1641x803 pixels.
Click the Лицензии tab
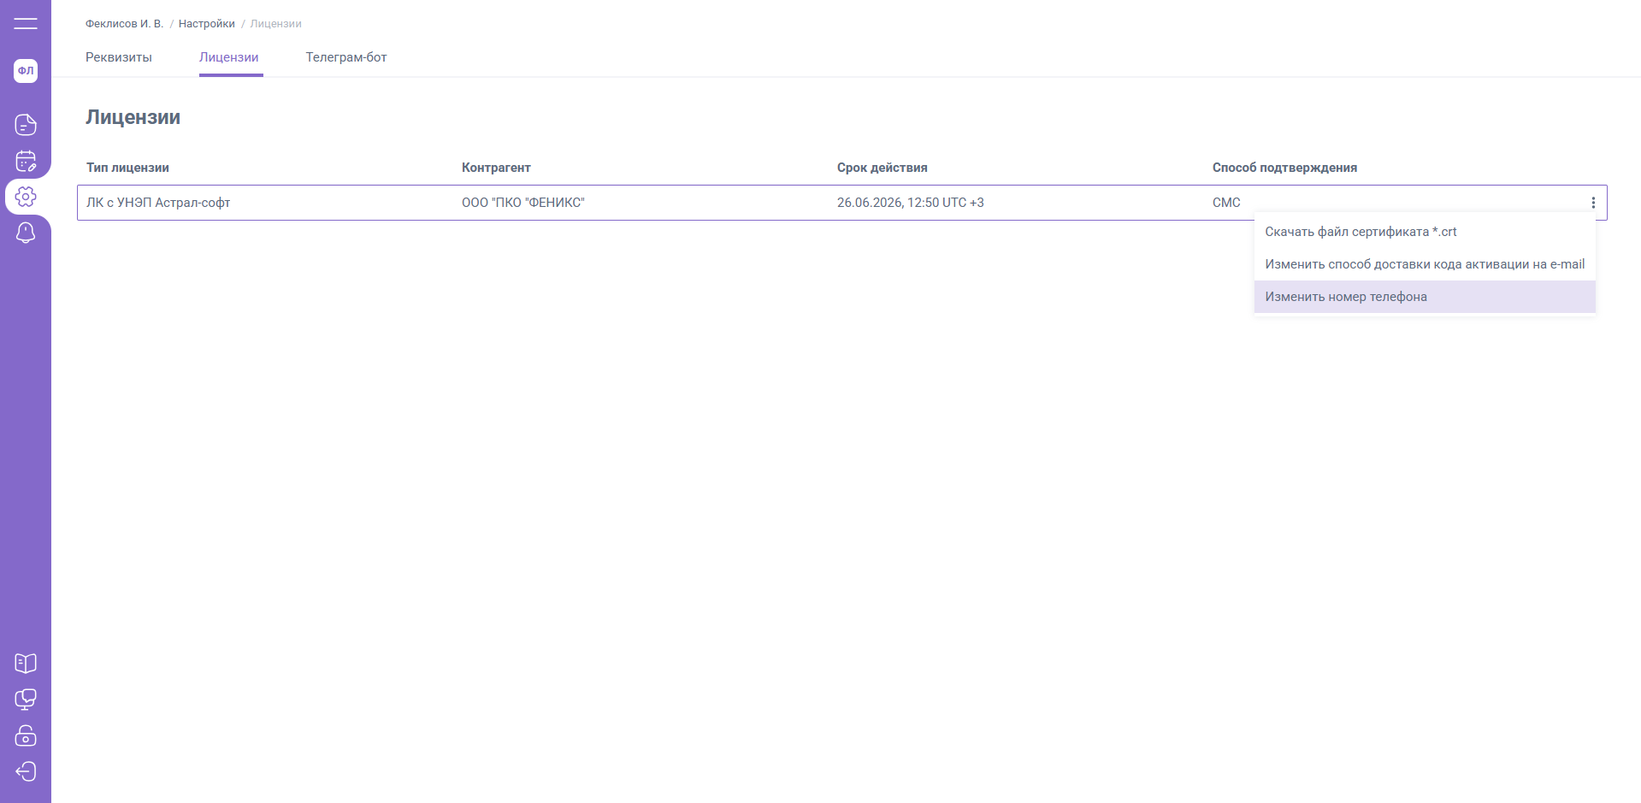(x=229, y=57)
